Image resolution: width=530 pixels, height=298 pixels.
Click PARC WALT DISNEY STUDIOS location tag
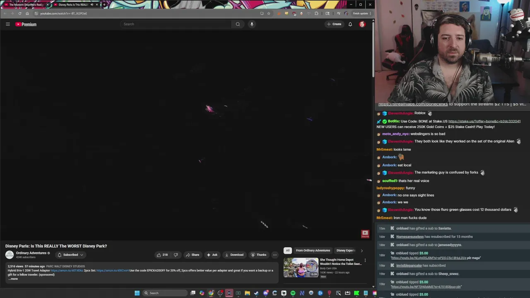coord(65,267)
